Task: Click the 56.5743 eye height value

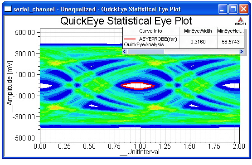Action: (x=231, y=42)
